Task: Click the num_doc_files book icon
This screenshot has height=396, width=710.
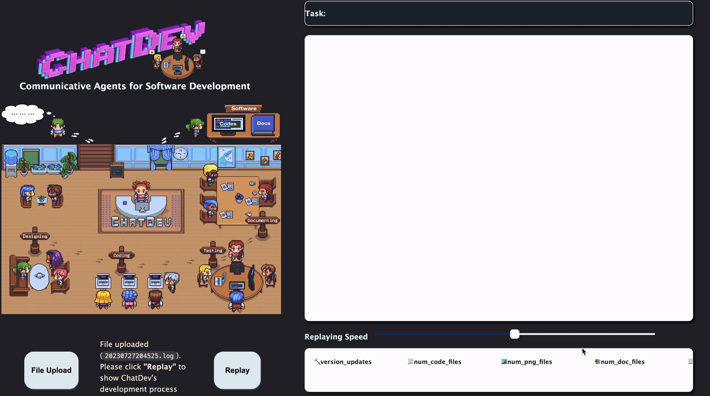Action: point(597,361)
